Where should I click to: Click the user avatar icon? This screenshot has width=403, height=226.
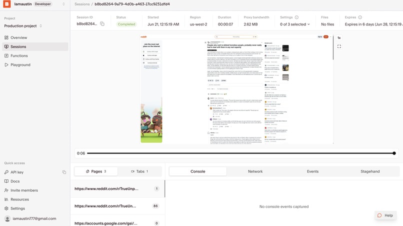pos(7,218)
